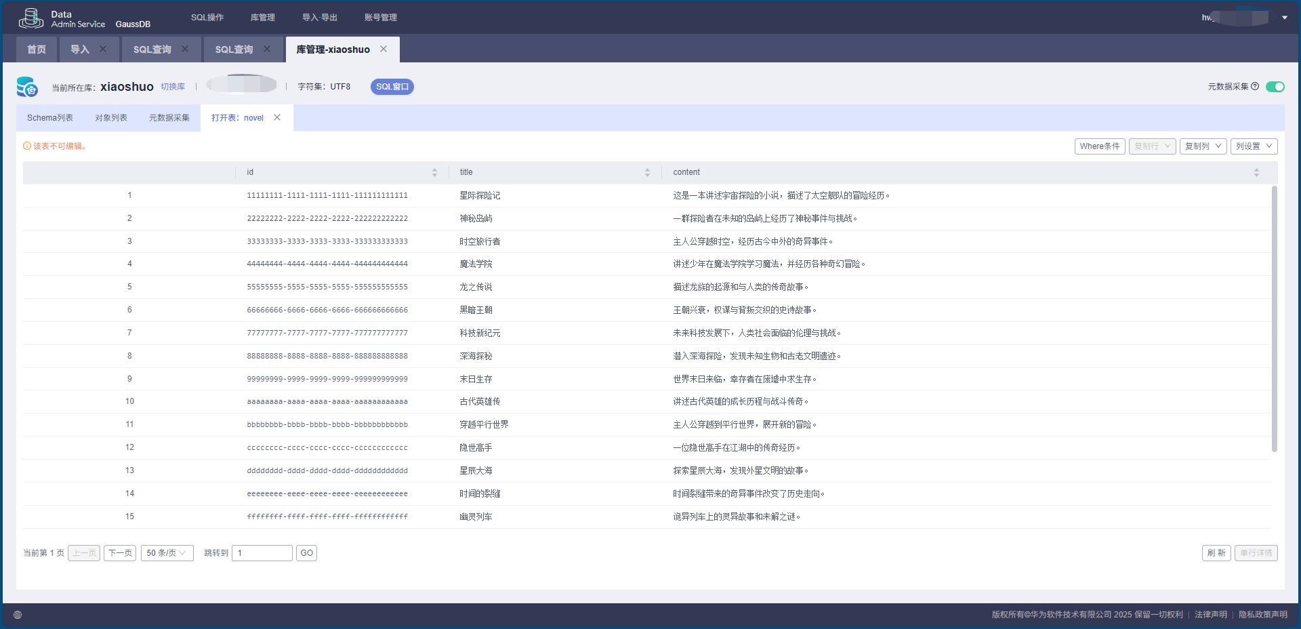The image size is (1301, 629).
Task: Select the 对象列表 tab
Action: [111, 118]
